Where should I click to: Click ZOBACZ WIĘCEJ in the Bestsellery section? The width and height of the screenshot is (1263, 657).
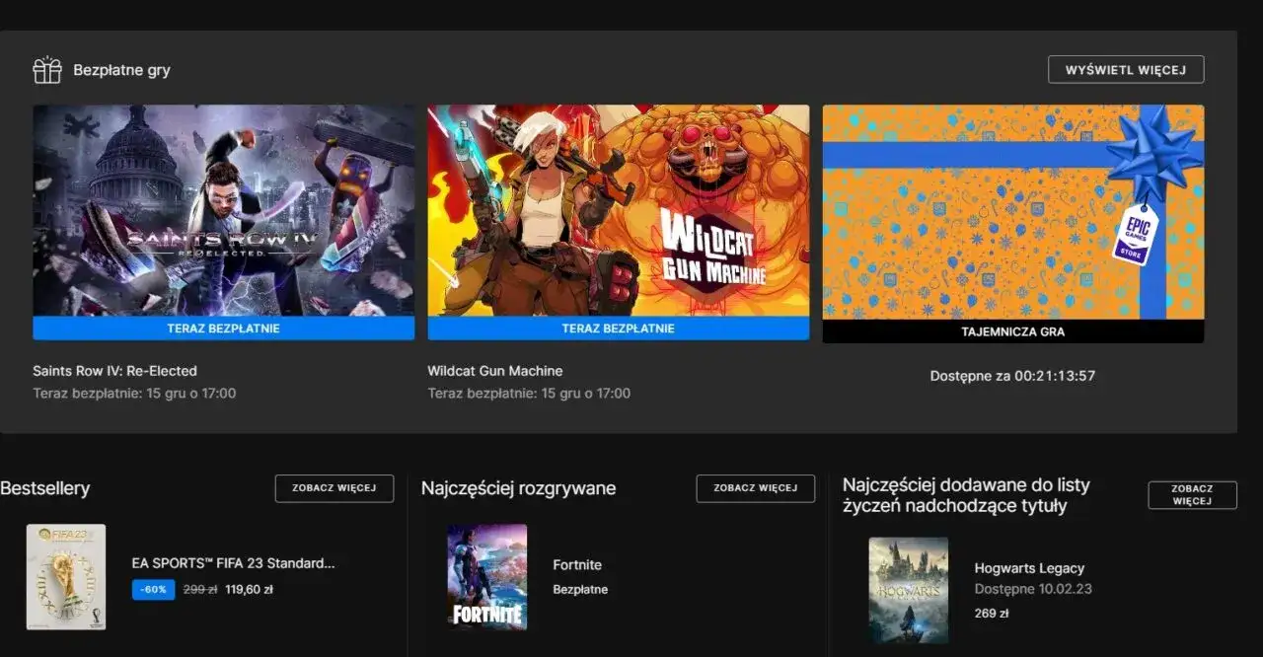[x=334, y=487]
